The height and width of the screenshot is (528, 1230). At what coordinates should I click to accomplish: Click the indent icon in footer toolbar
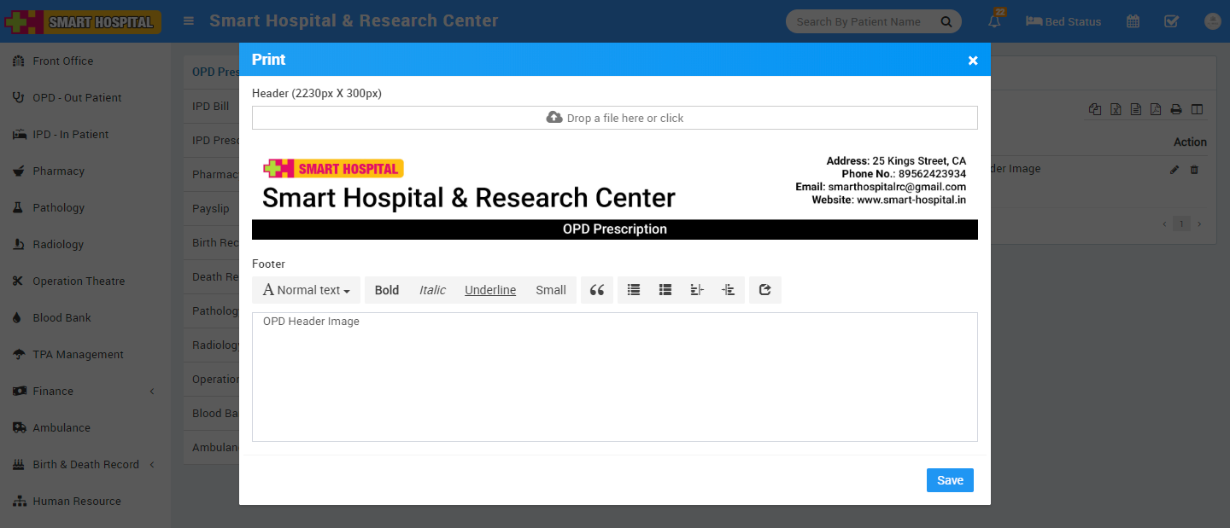(728, 290)
